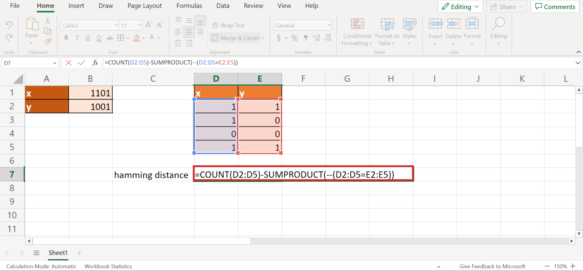Switch to the Formulas ribbon tab

coord(189,6)
